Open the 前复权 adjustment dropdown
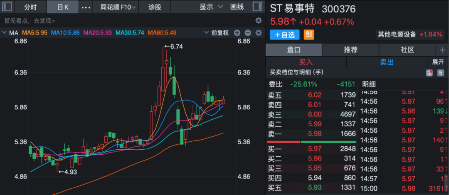 coord(220,33)
